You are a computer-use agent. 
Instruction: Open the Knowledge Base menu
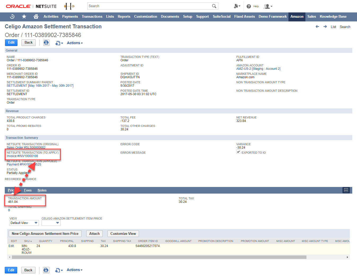333,16
